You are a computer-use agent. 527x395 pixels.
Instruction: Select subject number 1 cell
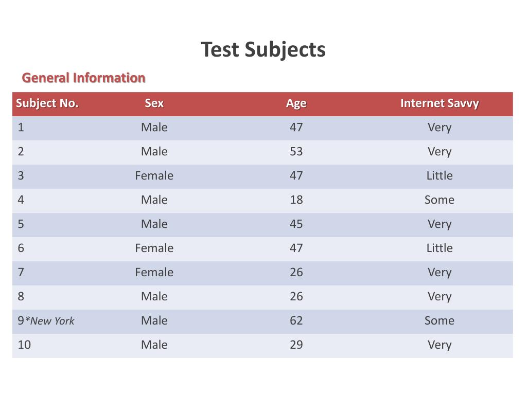[x=21, y=128]
